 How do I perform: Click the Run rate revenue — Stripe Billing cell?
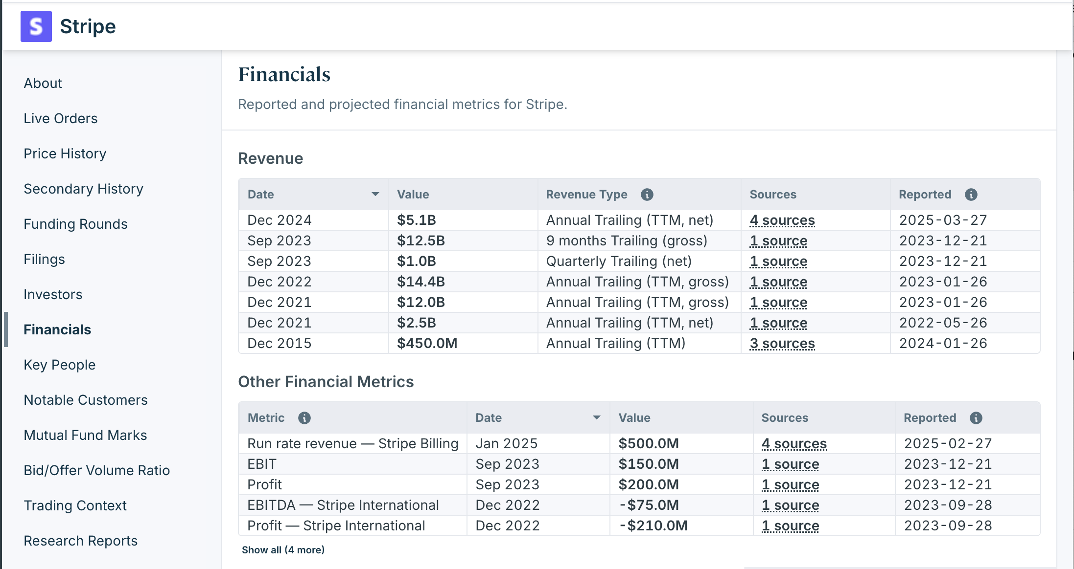(x=353, y=444)
